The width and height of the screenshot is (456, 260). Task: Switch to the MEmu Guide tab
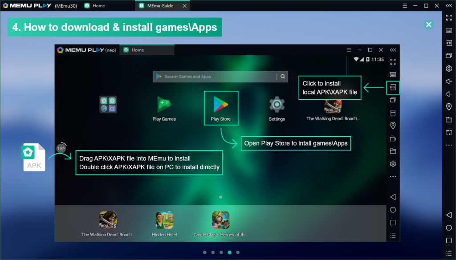160,6
